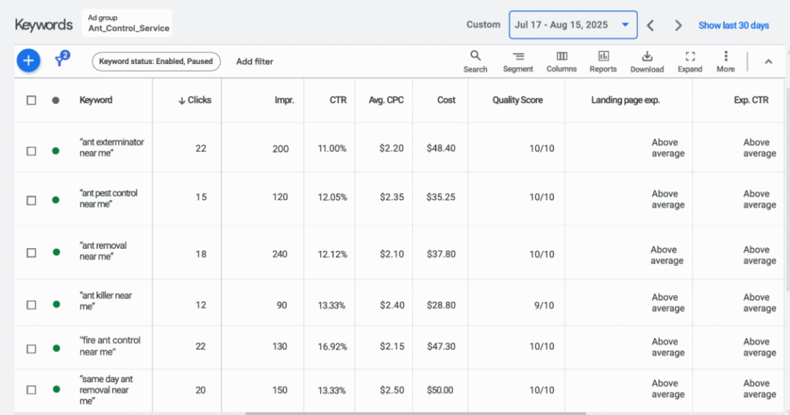
Task: Open the More options menu
Action: click(x=725, y=62)
